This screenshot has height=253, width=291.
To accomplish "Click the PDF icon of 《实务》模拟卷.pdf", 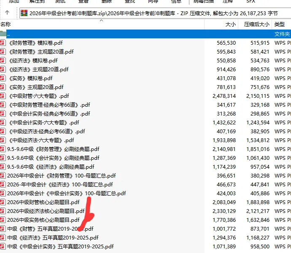I will click(3, 78).
